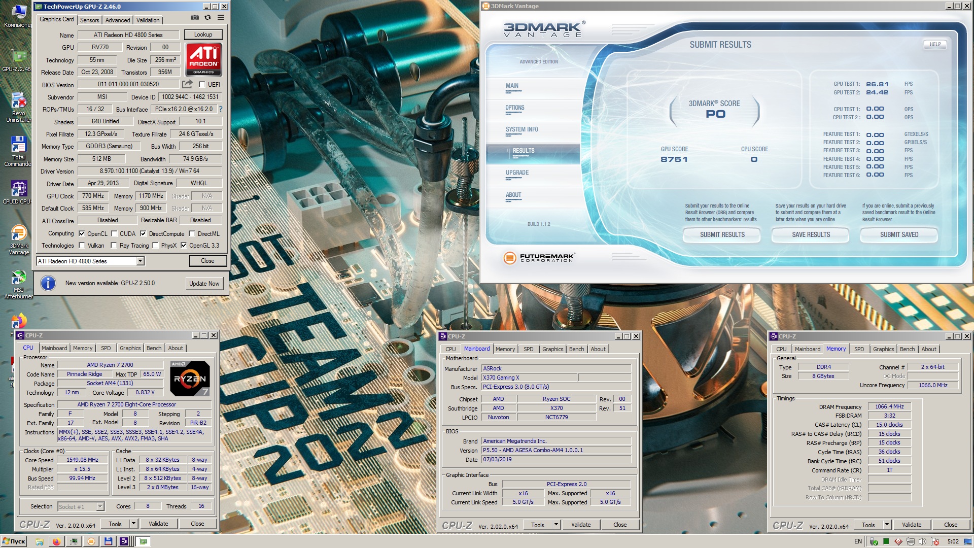Click the GPU name field in GPU-Z
The image size is (974, 548).
tap(128, 35)
